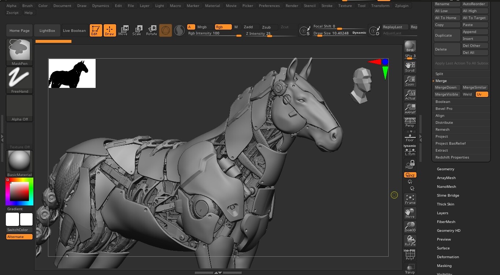Image resolution: width=500 pixels, height=275 pixels.
Task: Switch to the Scale gizmo tool
Action: click(x=137, y=30)
